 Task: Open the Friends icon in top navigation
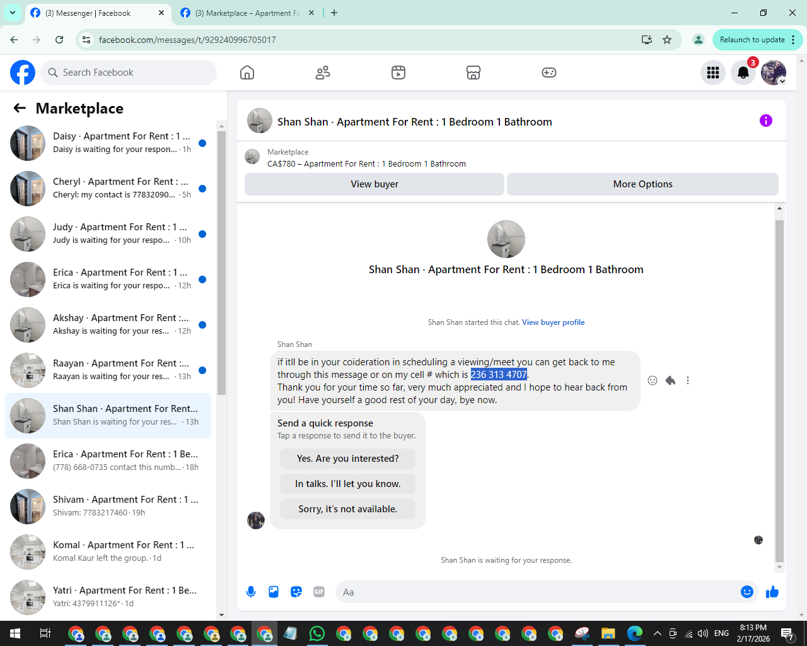coord(323,73)
